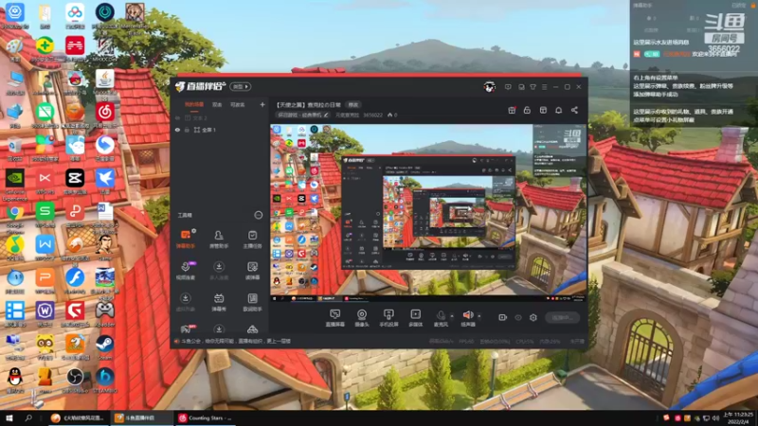Click the record video icon beside the gear
The height and width of the screenshot is (426, 758).
pyautogui.click(x=502, y=317)
